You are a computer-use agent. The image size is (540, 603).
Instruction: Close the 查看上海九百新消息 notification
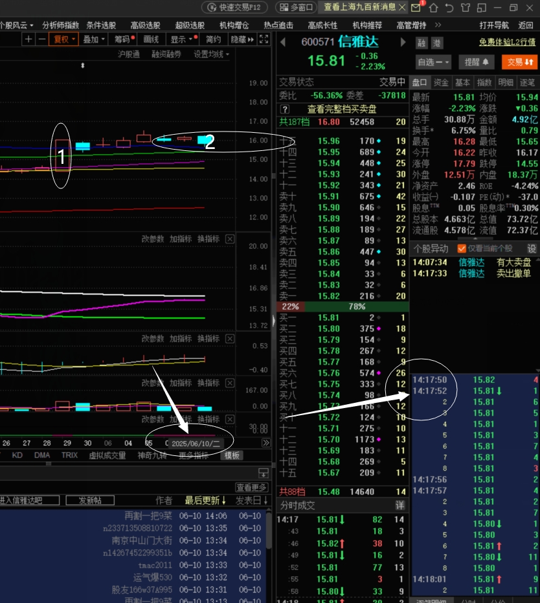pos(402,7)
